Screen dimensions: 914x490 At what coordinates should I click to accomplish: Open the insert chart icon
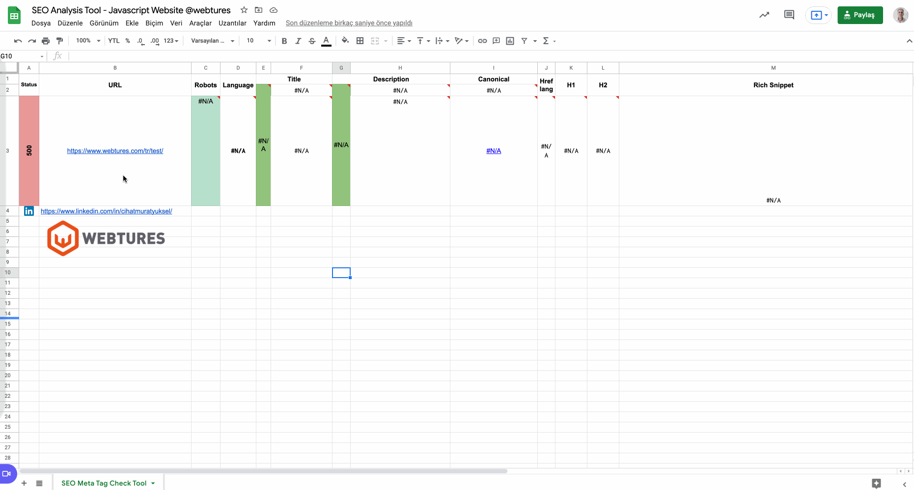pos(510,41)
